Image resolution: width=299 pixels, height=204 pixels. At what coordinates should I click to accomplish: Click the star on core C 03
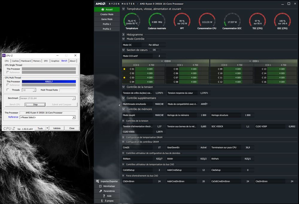pyautogui.click(x=125, y=78)
